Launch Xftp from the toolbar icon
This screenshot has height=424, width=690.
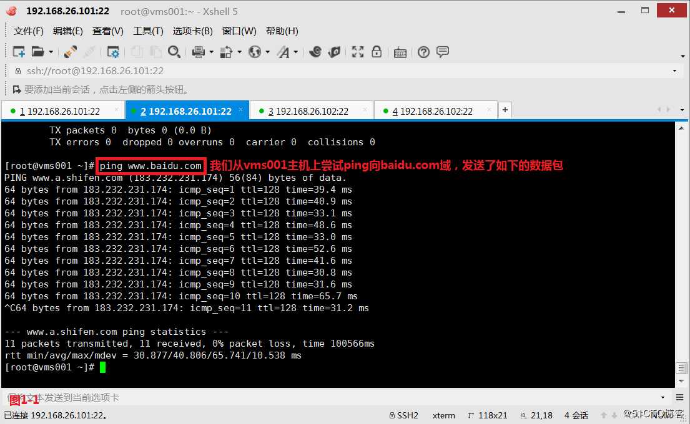pyautogui.click(x=315, y=52)
